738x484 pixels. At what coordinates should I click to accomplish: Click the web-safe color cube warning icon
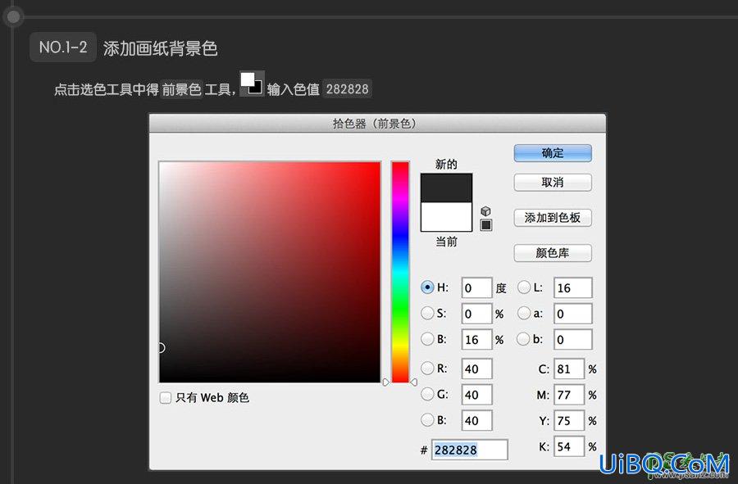coord(485,211)
